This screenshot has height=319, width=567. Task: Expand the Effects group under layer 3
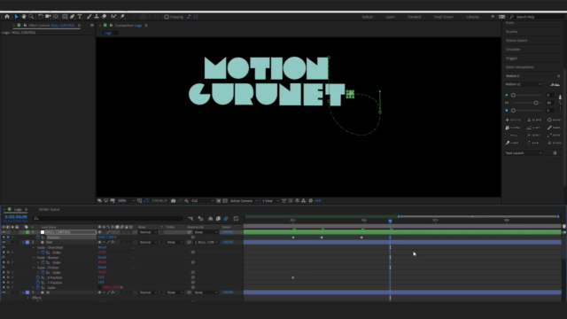click(28, 298)
